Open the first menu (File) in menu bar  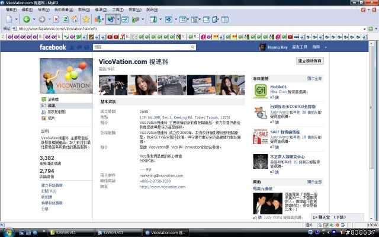11,9
